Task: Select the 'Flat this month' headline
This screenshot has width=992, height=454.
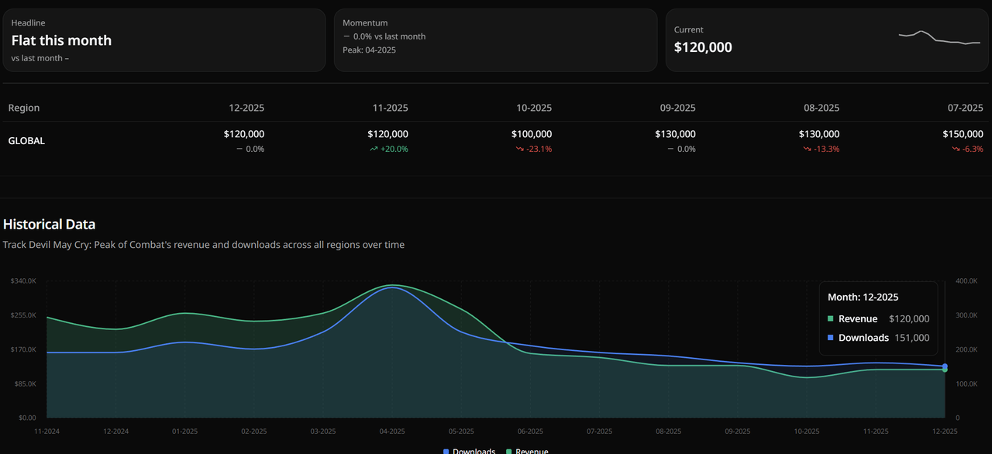Action: click(61, 40)
